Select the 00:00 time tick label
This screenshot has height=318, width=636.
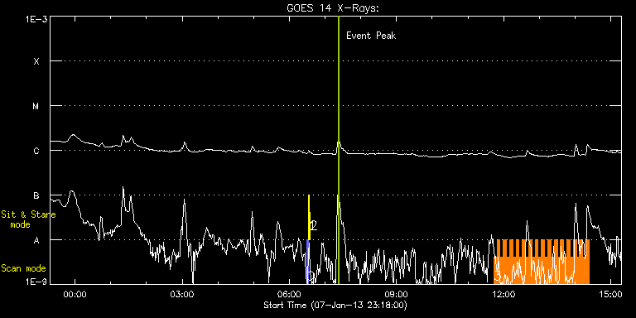75,294
